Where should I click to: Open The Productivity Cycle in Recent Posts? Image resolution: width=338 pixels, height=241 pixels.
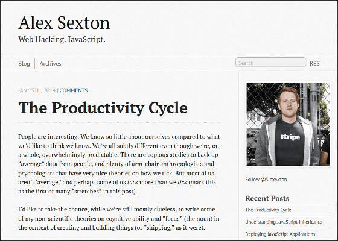268,210
